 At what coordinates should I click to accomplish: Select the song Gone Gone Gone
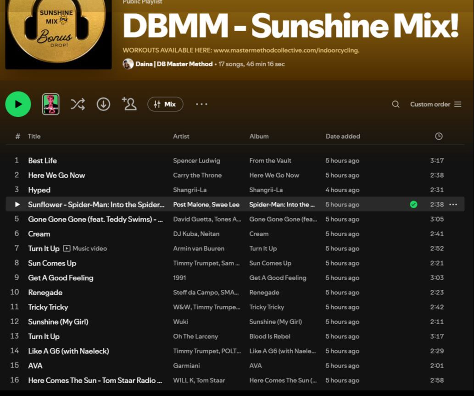[x=95, y=219]
